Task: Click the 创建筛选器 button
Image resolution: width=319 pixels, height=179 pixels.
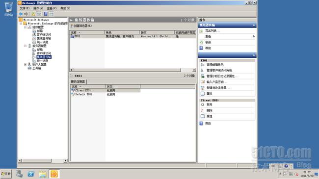Action: (x=81, y=26)
